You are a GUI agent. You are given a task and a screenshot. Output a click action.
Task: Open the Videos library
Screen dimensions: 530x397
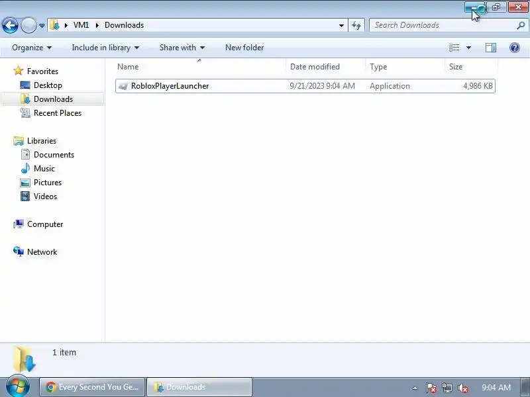click(x=45, y=196)
